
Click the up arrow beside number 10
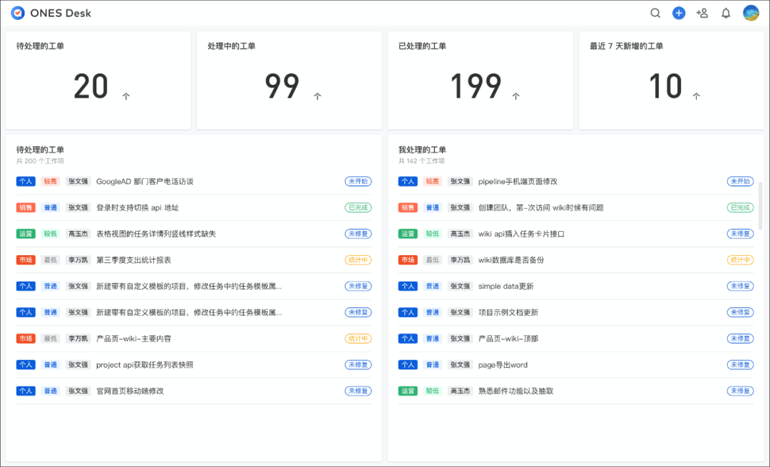click(x=697, y=96)
